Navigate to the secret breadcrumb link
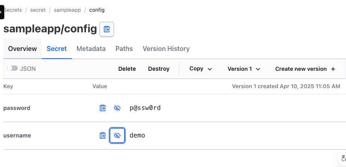The width and height of the screenshot is (346, 167). pyautogui.click(x=38, y=10)
